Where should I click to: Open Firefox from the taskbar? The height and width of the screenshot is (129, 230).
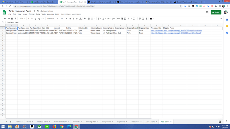coord(54,127)
